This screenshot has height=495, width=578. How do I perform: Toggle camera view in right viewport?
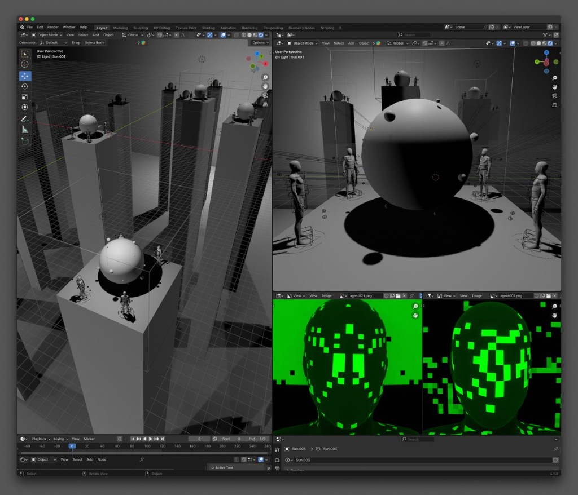[554, 96]
